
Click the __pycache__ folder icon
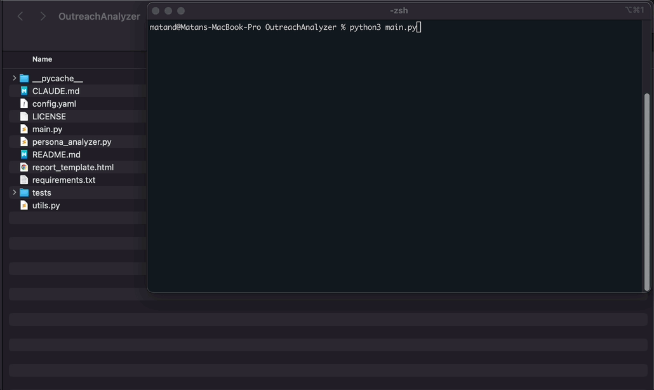[x=24, y=78]
